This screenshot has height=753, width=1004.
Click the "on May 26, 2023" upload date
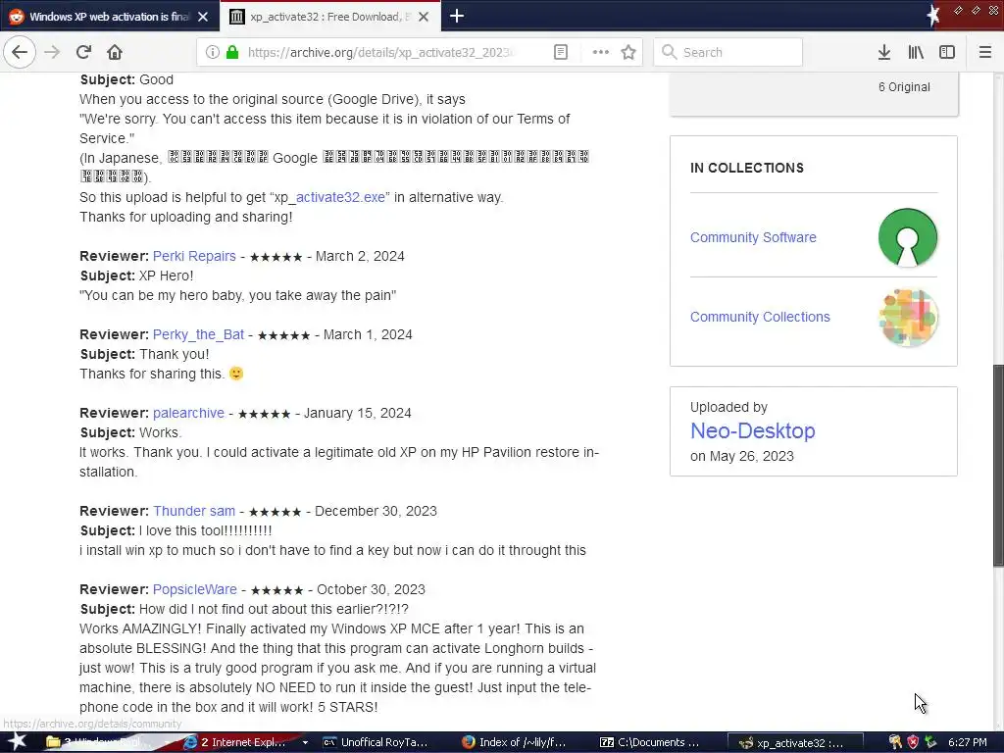tap(742, 457)
